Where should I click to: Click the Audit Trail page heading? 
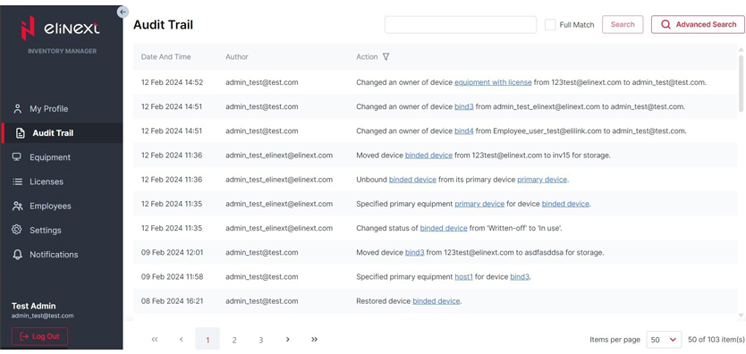163,25
